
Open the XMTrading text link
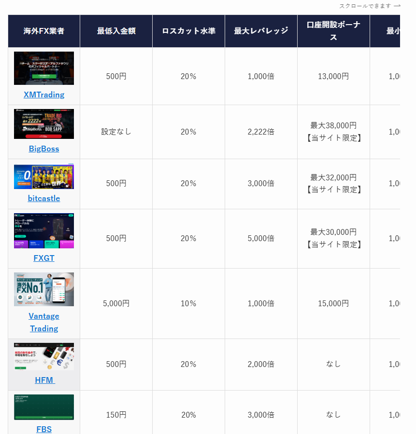click(x=44, y=95)
